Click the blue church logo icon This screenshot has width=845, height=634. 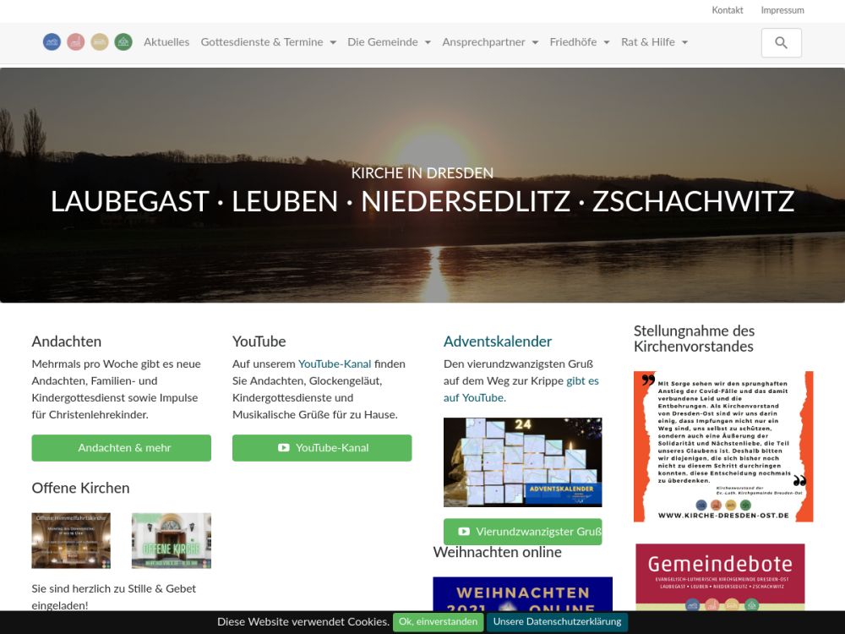pos(52,42)
